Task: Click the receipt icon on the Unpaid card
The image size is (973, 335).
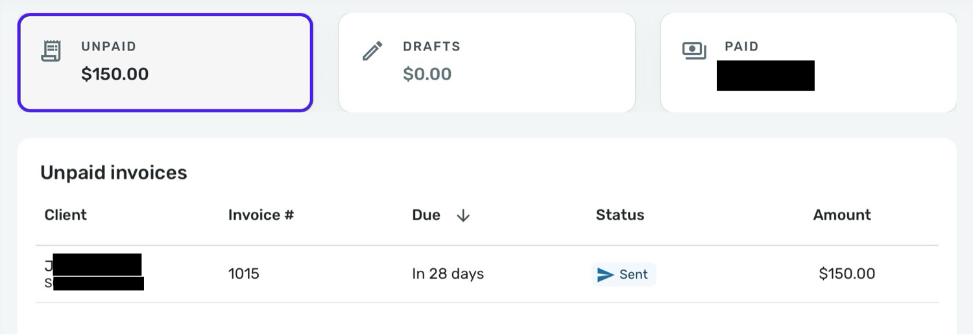Action: (x=51, y=51)
